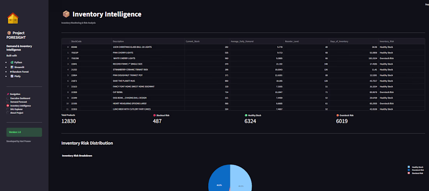Click stock code 21871 cell
Screen dimensions: 429x191
[90, 81]
